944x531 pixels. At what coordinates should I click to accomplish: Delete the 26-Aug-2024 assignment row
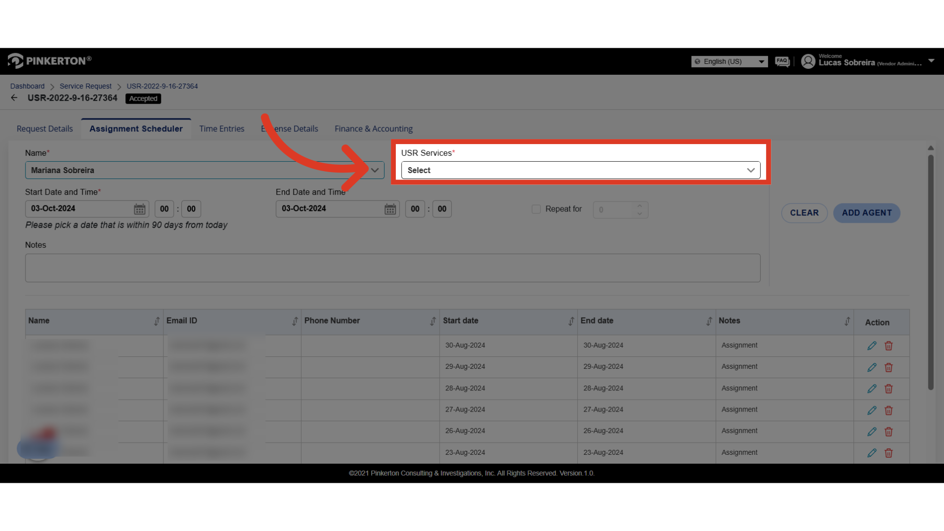tap(888, 432)
